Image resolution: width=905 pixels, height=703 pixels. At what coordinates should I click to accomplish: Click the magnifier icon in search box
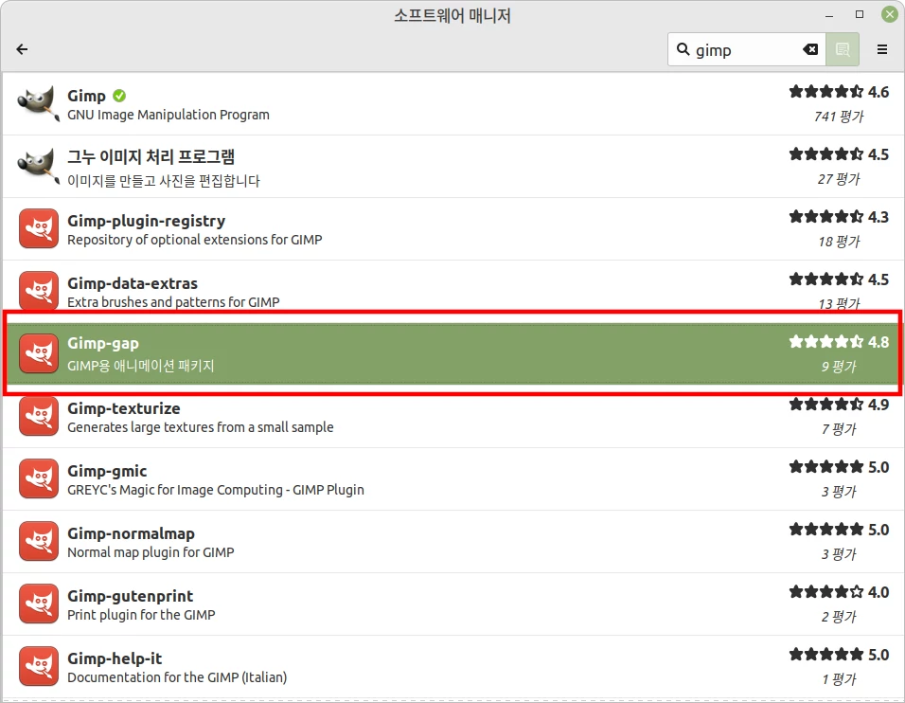pos(683,49)
